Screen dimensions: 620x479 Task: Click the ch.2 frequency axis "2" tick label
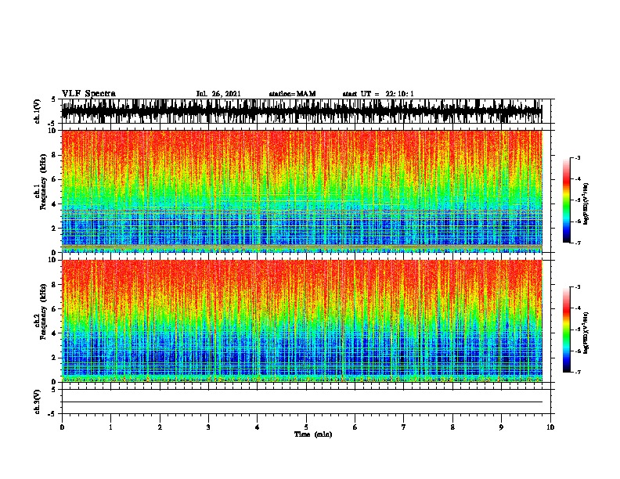[55, 358]
